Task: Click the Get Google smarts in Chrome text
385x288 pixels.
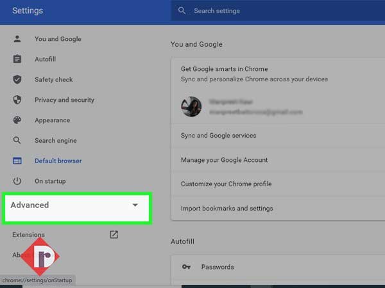Action: tap(225, 69)
